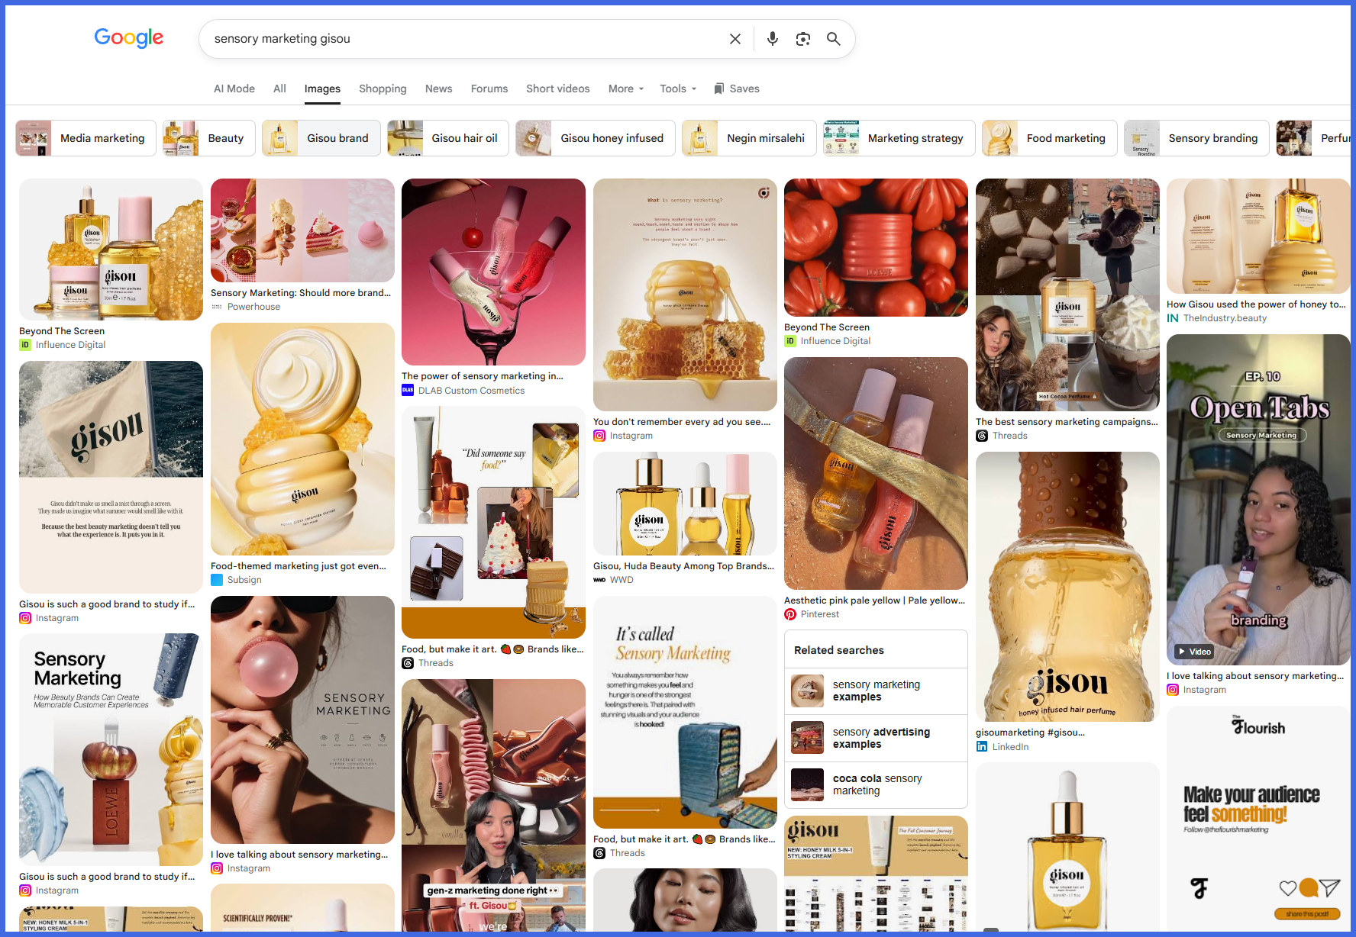This screenshot has width=1356, height=937.
Task: Expand the More dropdown
Action: click(626, 89)
